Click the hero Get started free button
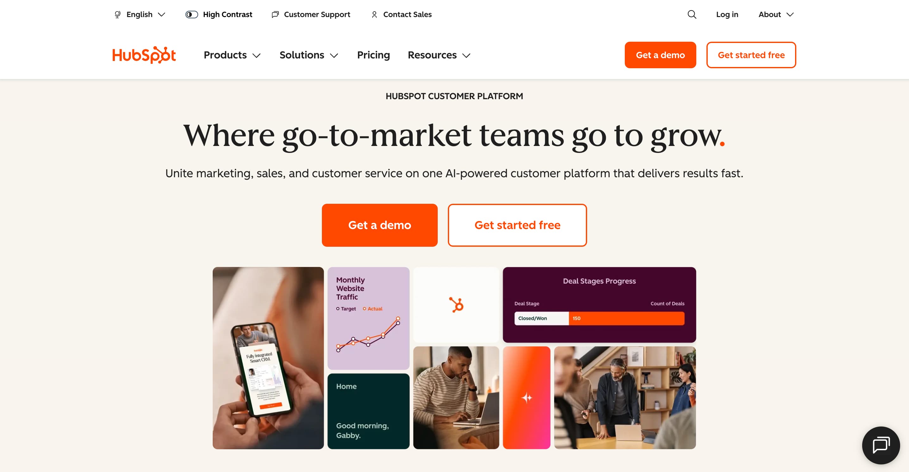 517,225
